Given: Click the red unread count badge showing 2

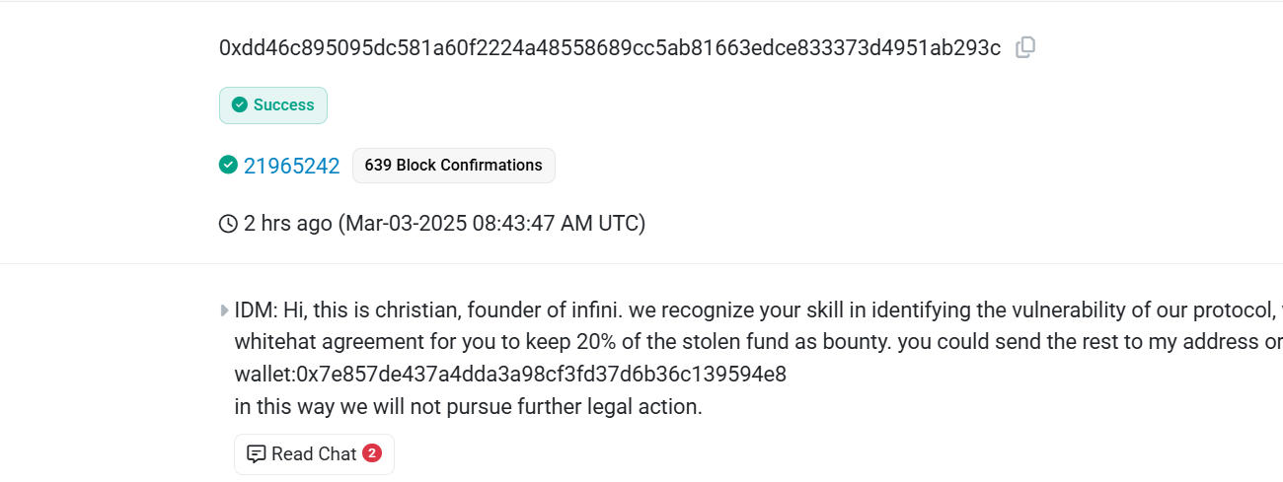Looking at the screenshot, I should coord(372,453).
